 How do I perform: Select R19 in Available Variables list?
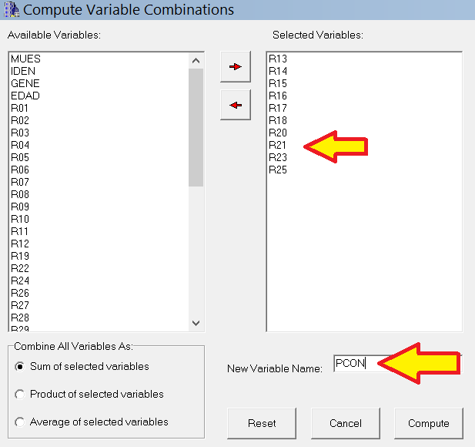pos(20,256)
